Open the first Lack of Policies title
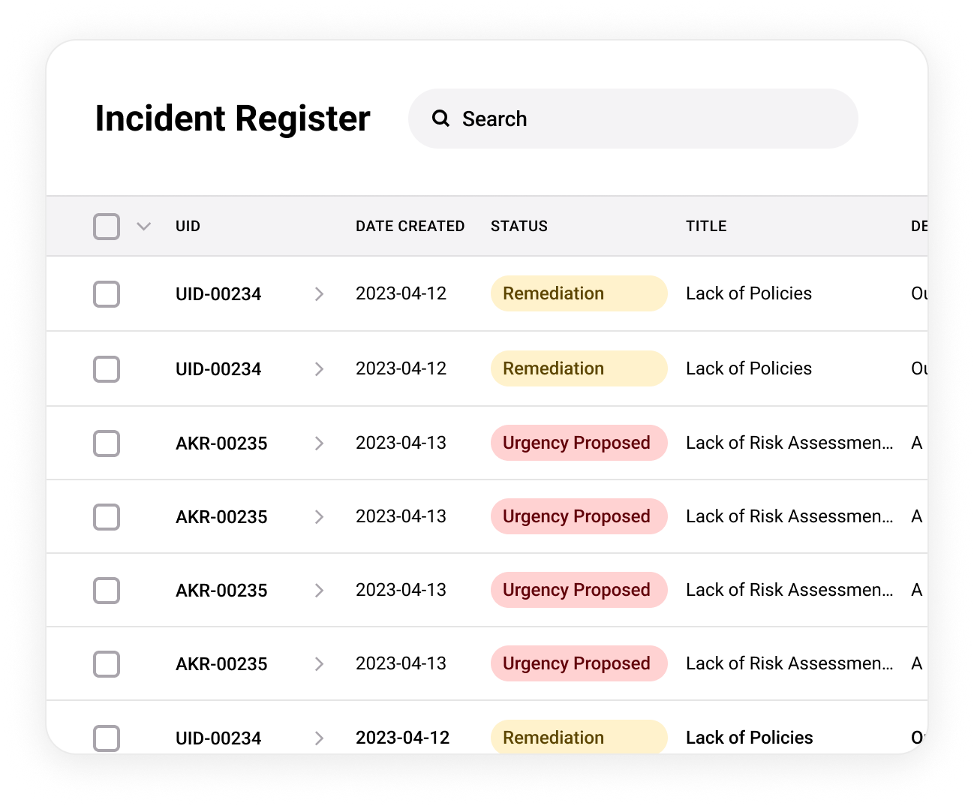974x806 pixels. click(748, 293)
